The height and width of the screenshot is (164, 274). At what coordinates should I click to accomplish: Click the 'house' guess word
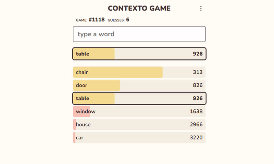click(x=83, y=124)
